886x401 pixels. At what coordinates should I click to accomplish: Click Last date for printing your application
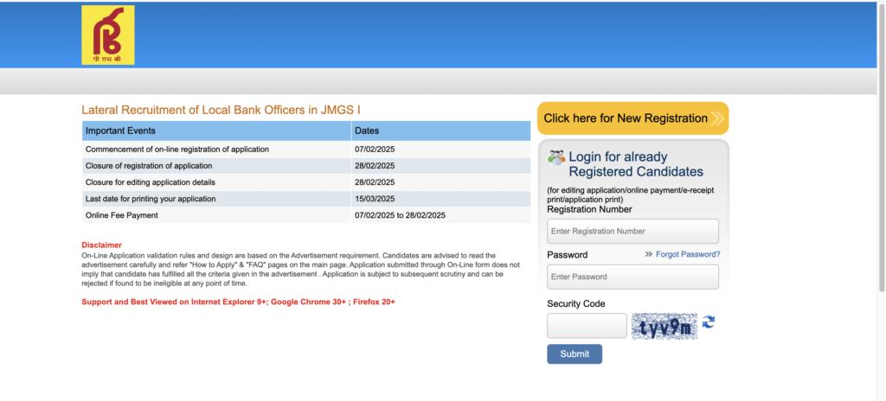[x=151, y=199]
